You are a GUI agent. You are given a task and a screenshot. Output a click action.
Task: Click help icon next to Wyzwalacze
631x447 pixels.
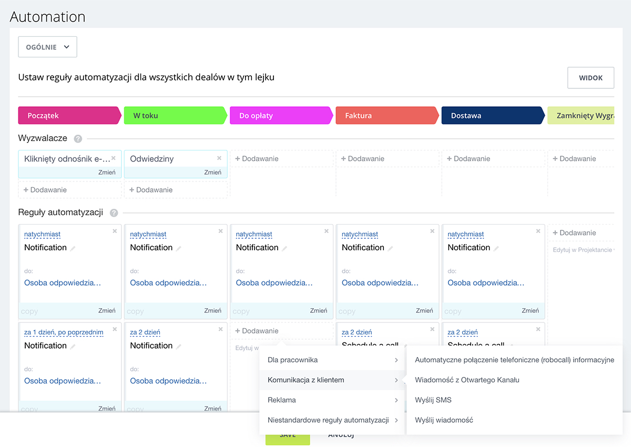click(x=78, y=139)
